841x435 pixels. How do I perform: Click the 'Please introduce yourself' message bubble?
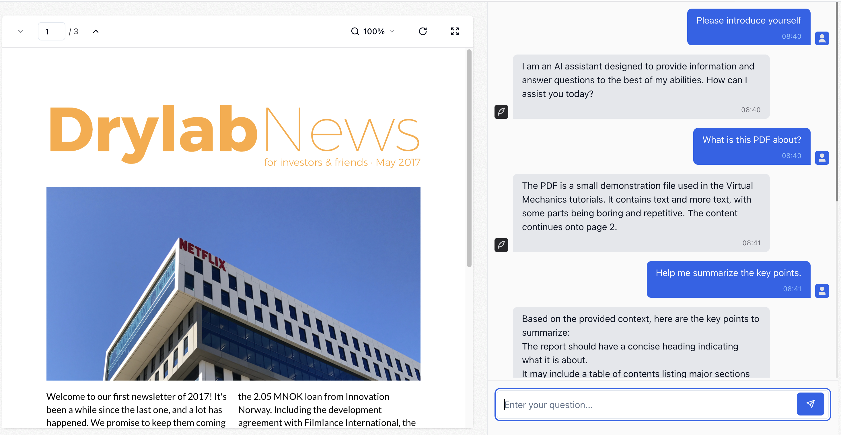[749, 27]
